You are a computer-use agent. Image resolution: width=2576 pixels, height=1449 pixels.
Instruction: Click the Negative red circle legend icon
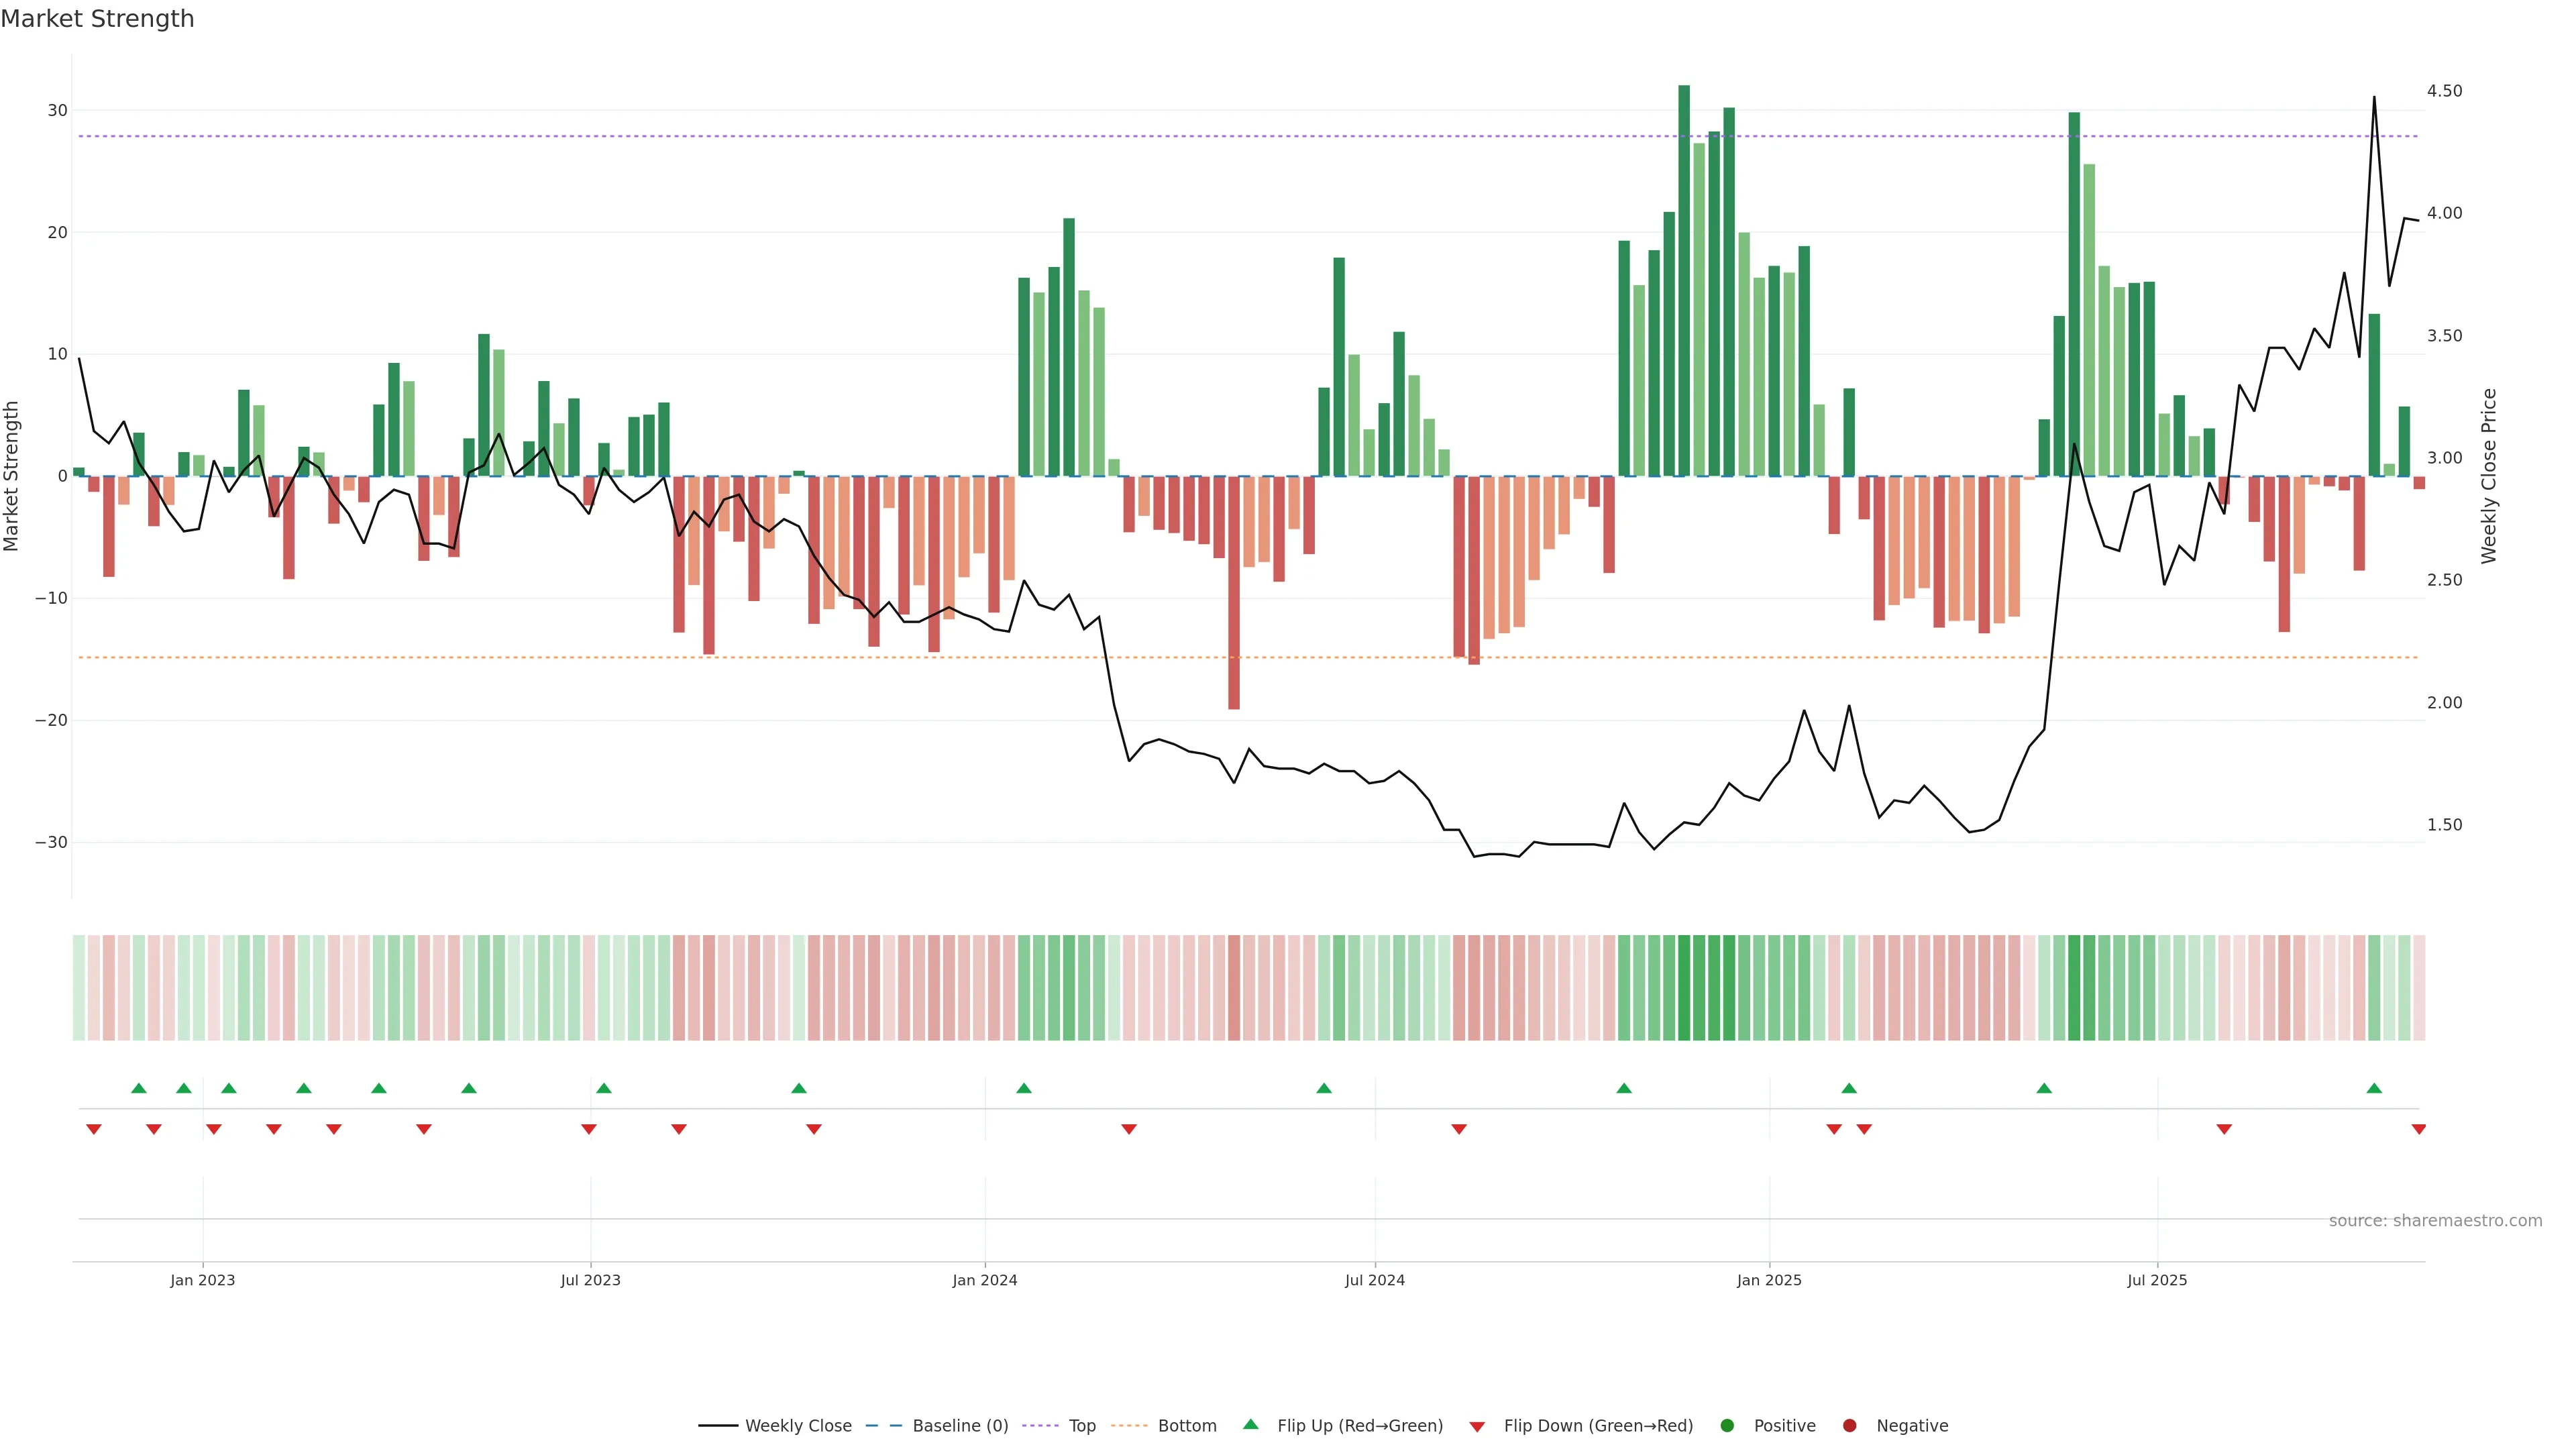(1849, 1425)
